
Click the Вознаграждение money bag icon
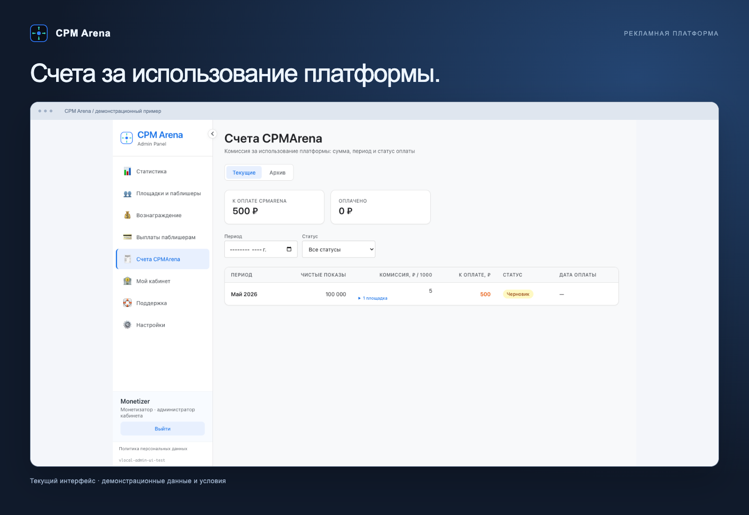pyautogui.click(x=127, y=215)
